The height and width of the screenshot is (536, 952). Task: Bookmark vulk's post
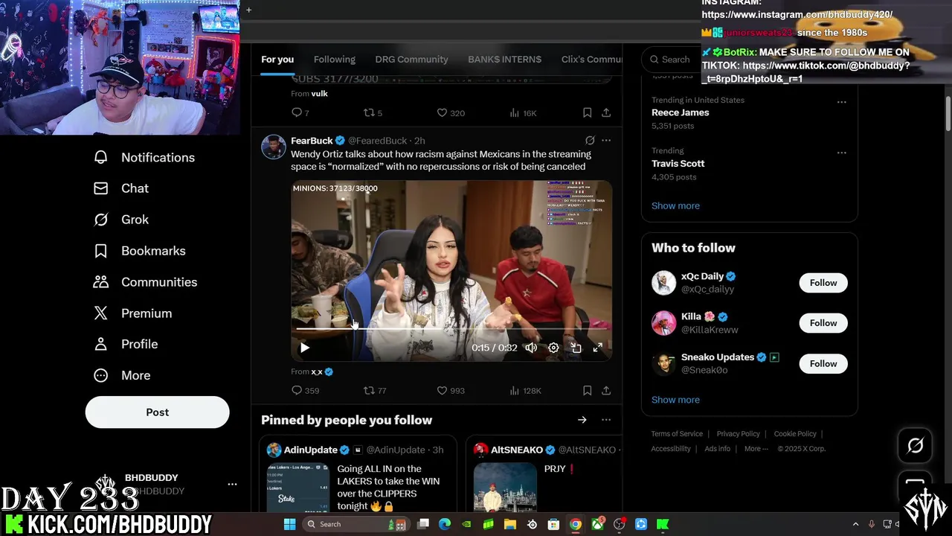coord(587,112)
